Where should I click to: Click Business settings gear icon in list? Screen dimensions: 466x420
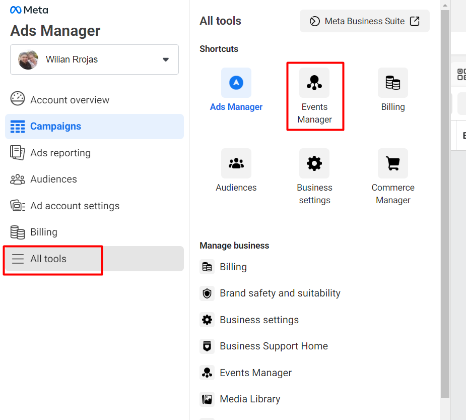pyautogui.click(x=207, y=320)
